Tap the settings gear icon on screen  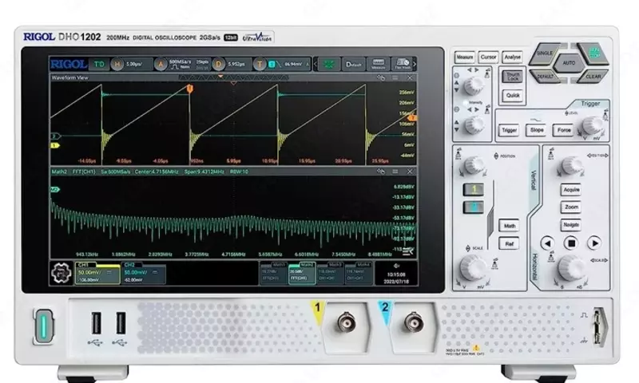point(61,273)
